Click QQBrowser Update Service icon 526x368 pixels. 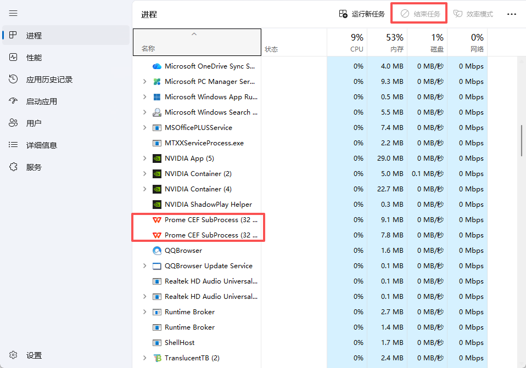click(156, 266)
